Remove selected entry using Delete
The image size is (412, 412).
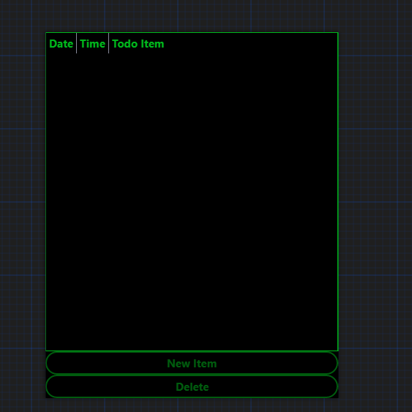coord(192,386)
